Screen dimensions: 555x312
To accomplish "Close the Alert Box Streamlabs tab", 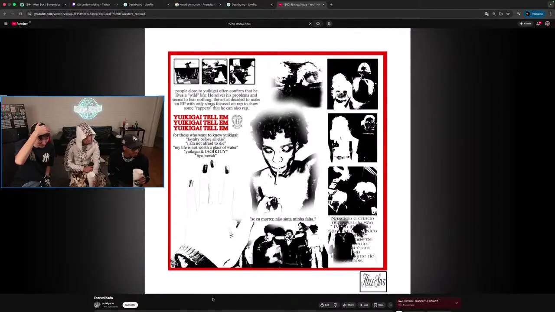I will [x=65, y=4].
